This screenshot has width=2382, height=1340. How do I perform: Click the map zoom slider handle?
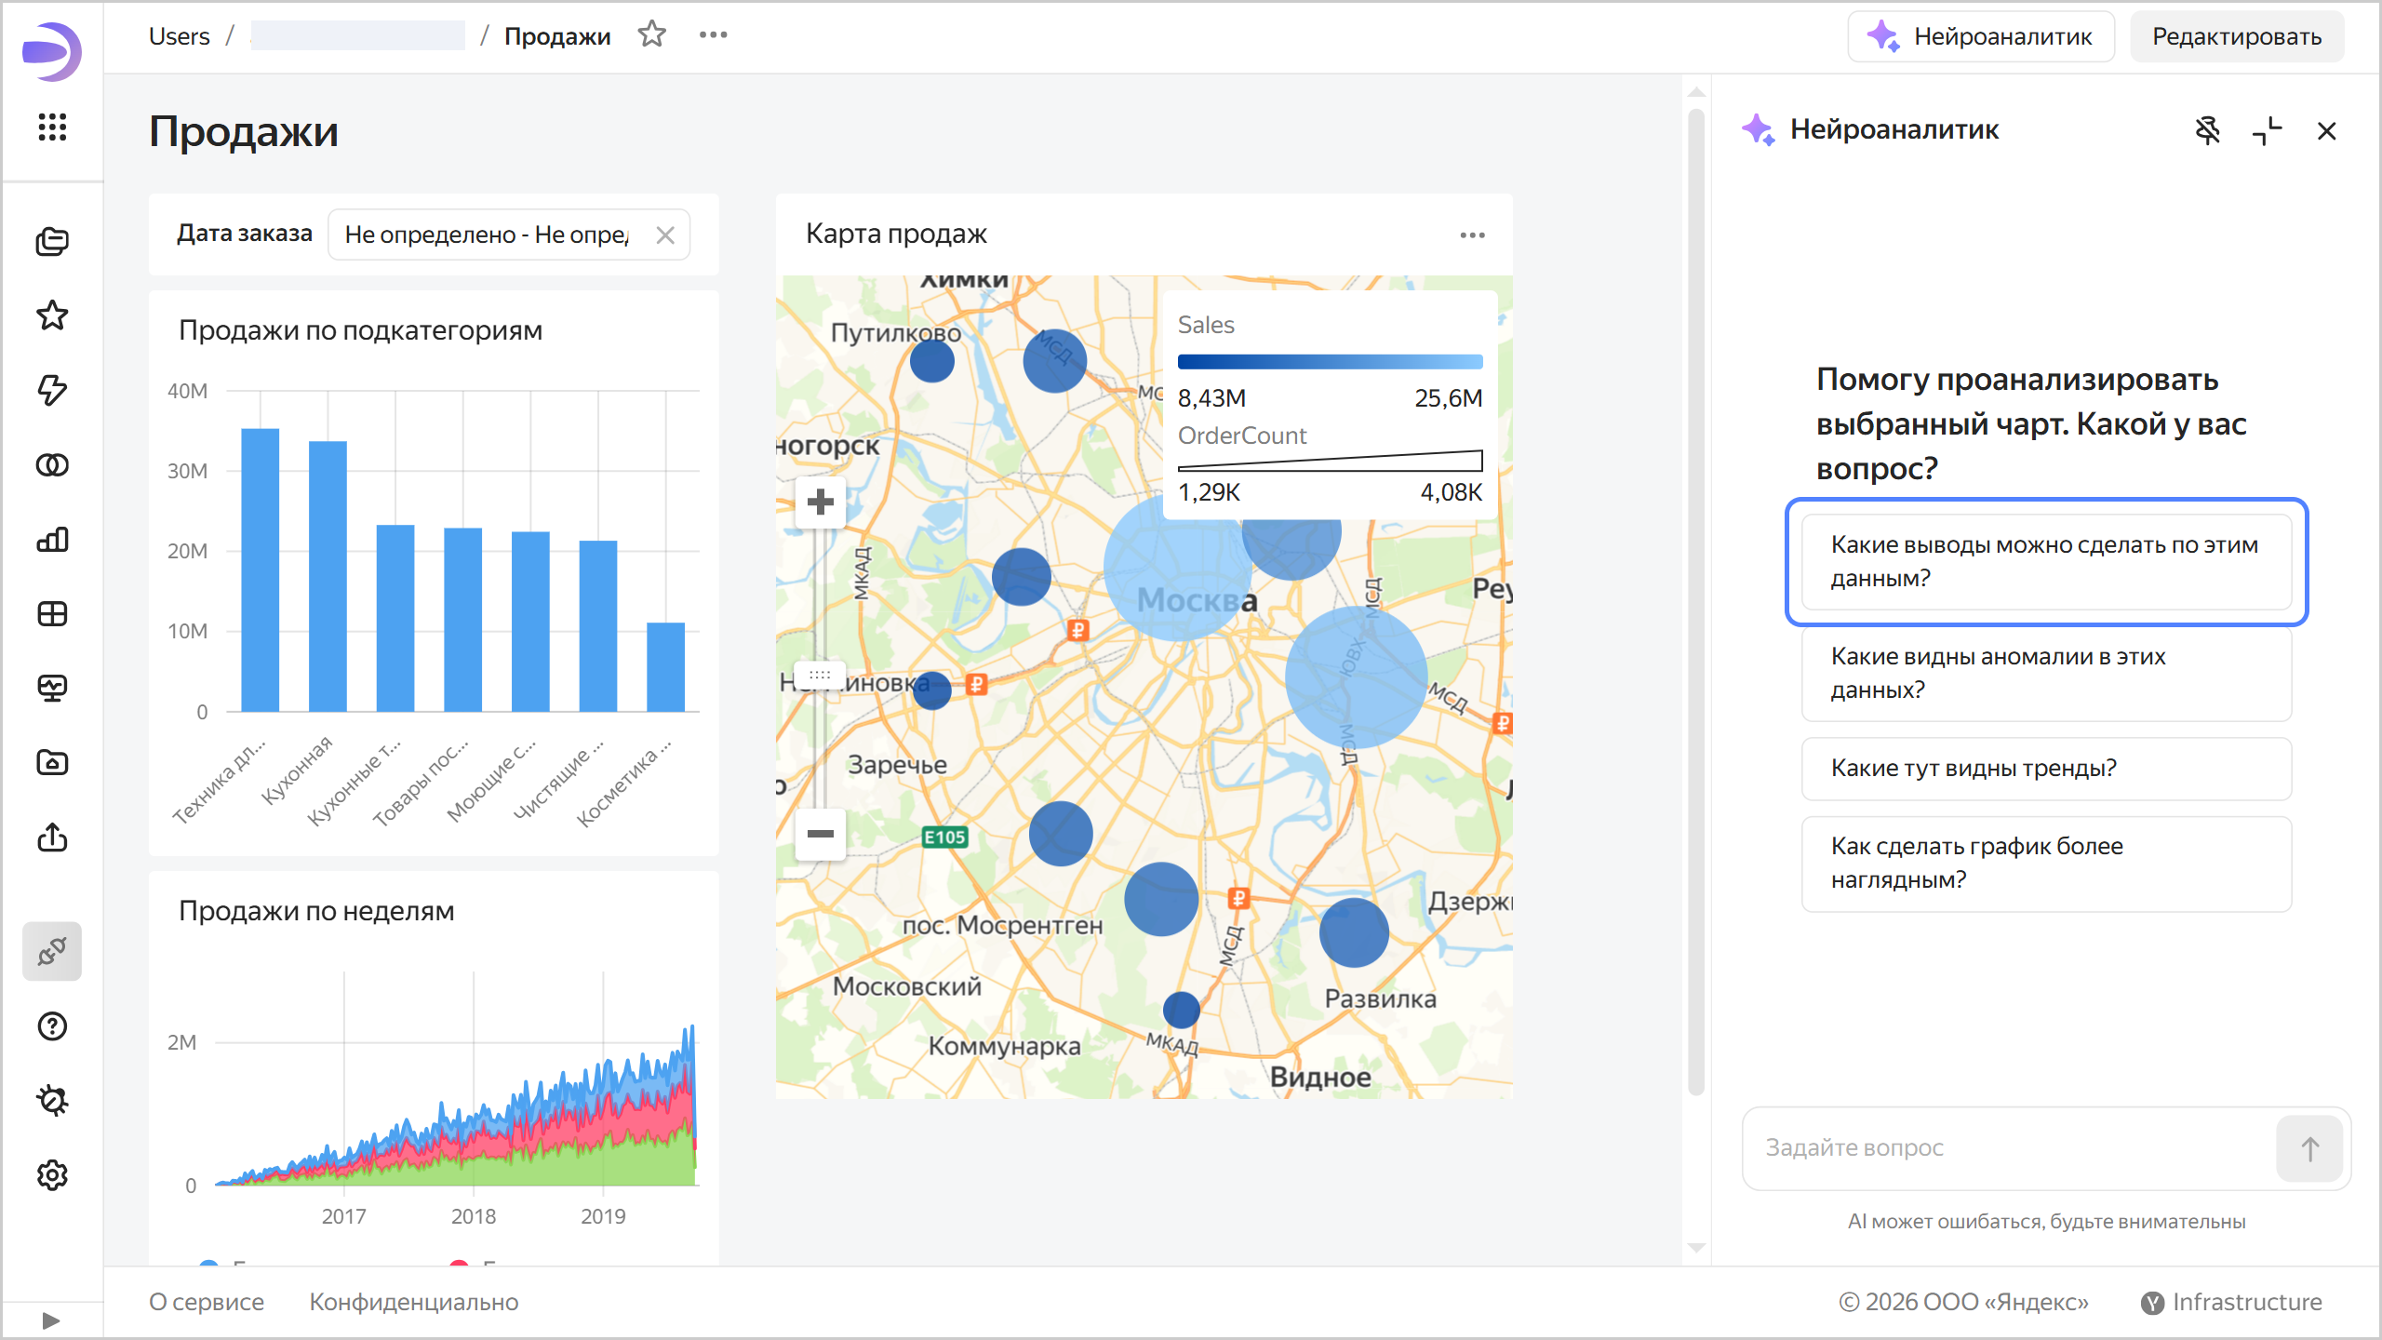pyautogui.click(x=820, y=674)
